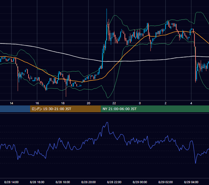Click the 8/29 00:00 date label

140,182
